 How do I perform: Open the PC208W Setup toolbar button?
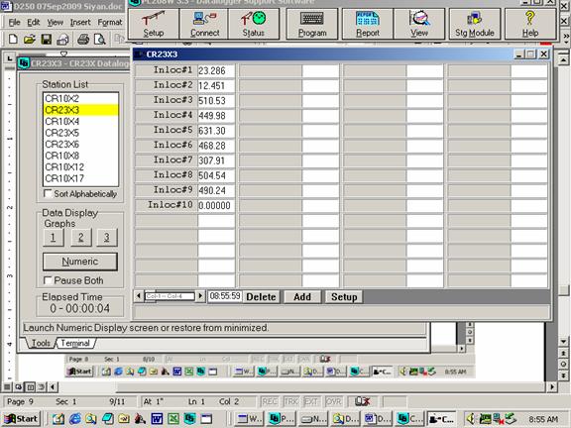coord(154,24)
